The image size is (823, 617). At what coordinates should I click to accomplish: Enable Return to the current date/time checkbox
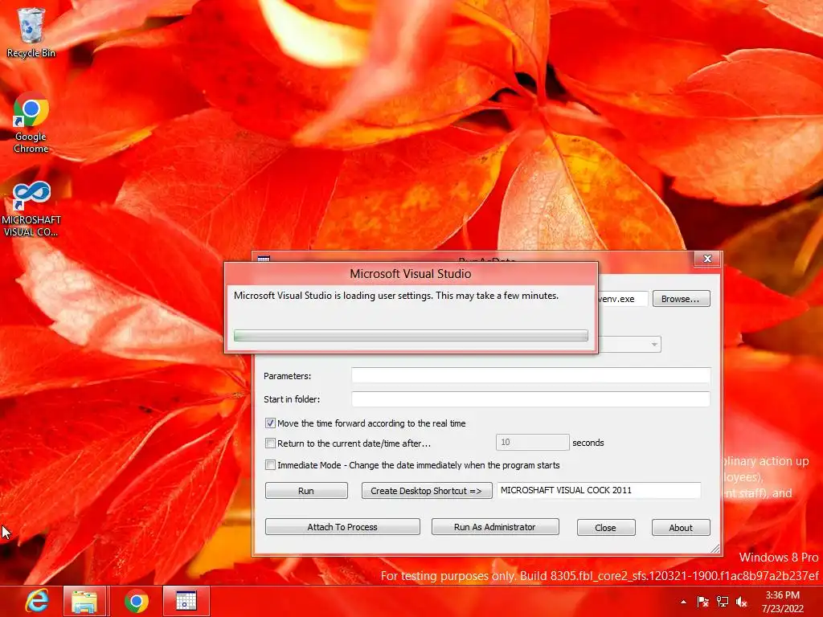point(270,443)
